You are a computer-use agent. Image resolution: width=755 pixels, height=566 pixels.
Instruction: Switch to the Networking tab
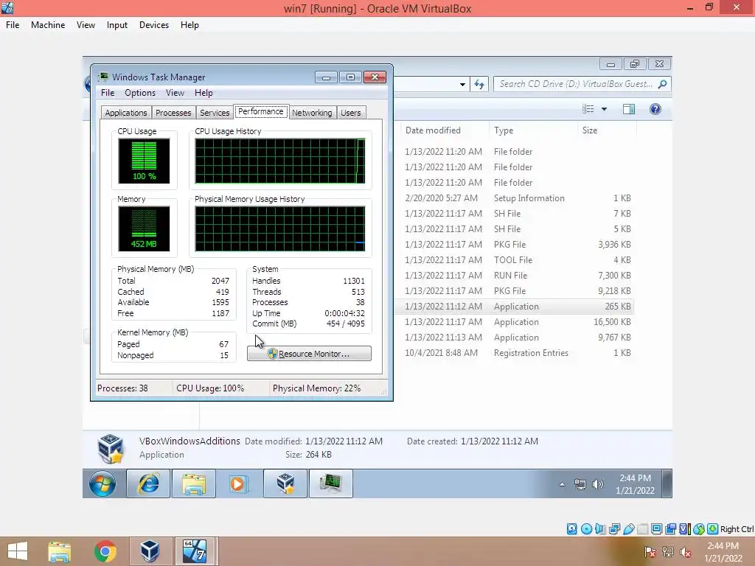312,113
